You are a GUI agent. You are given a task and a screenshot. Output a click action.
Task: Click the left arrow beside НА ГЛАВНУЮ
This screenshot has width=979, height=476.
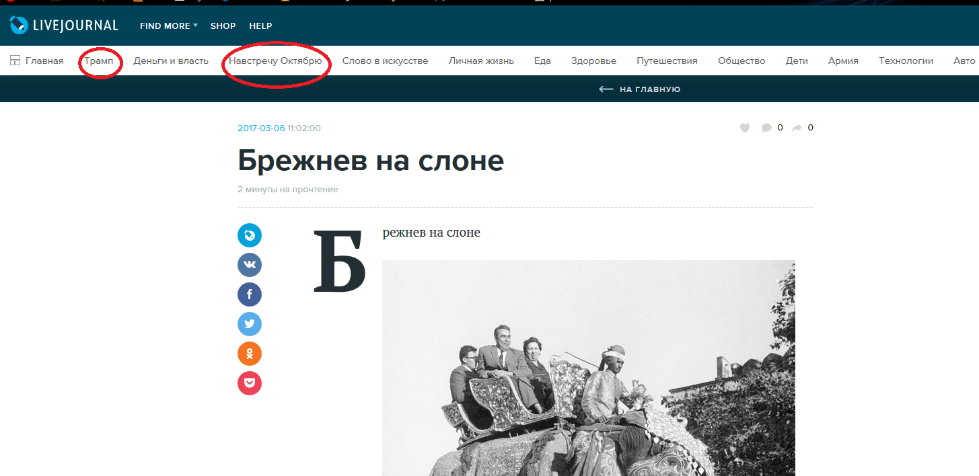click(606, 89)
